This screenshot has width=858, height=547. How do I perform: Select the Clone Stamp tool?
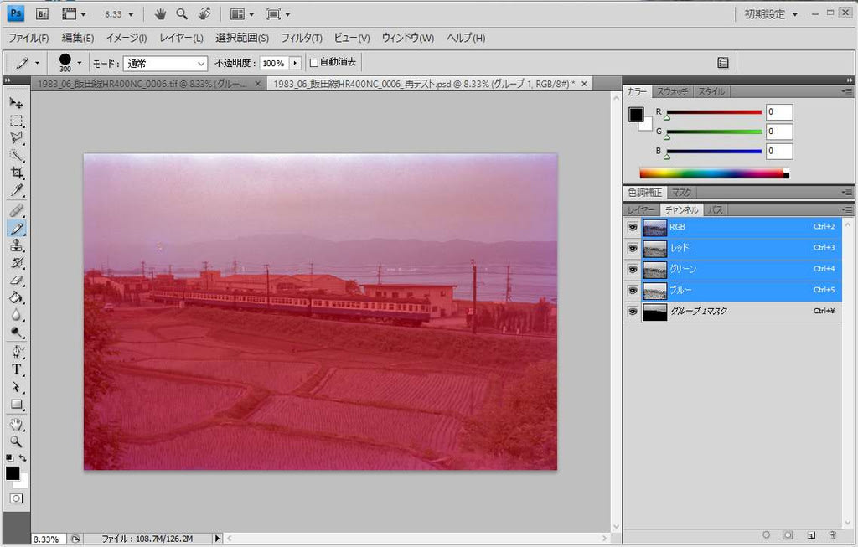point(16,245)
